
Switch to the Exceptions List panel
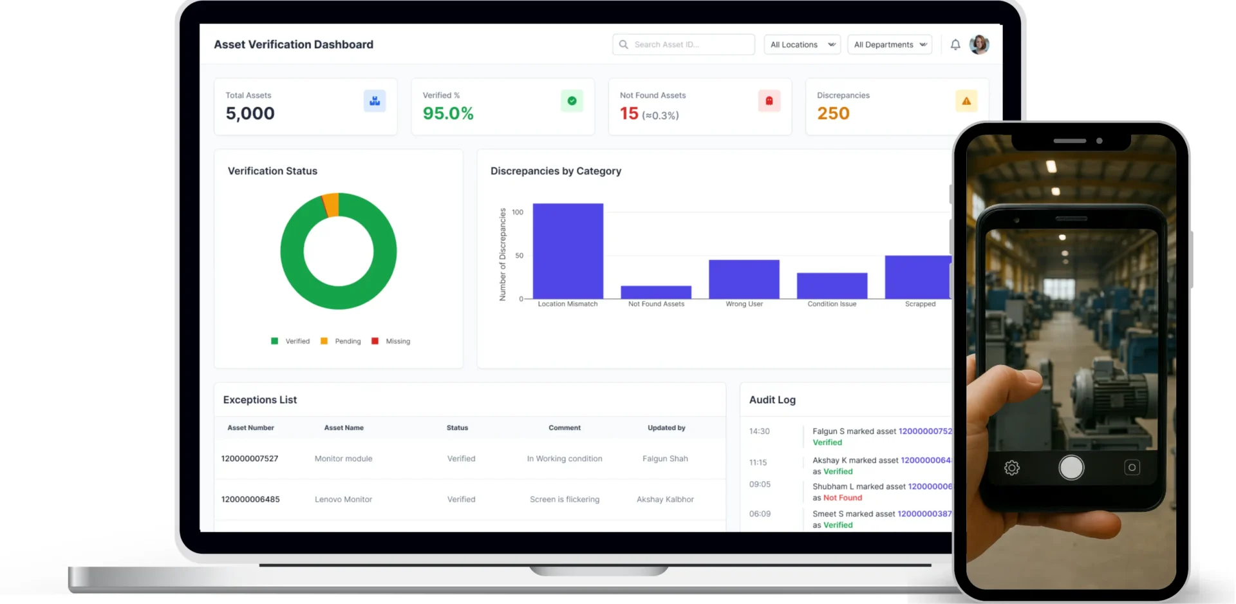[x=259, y=399]
